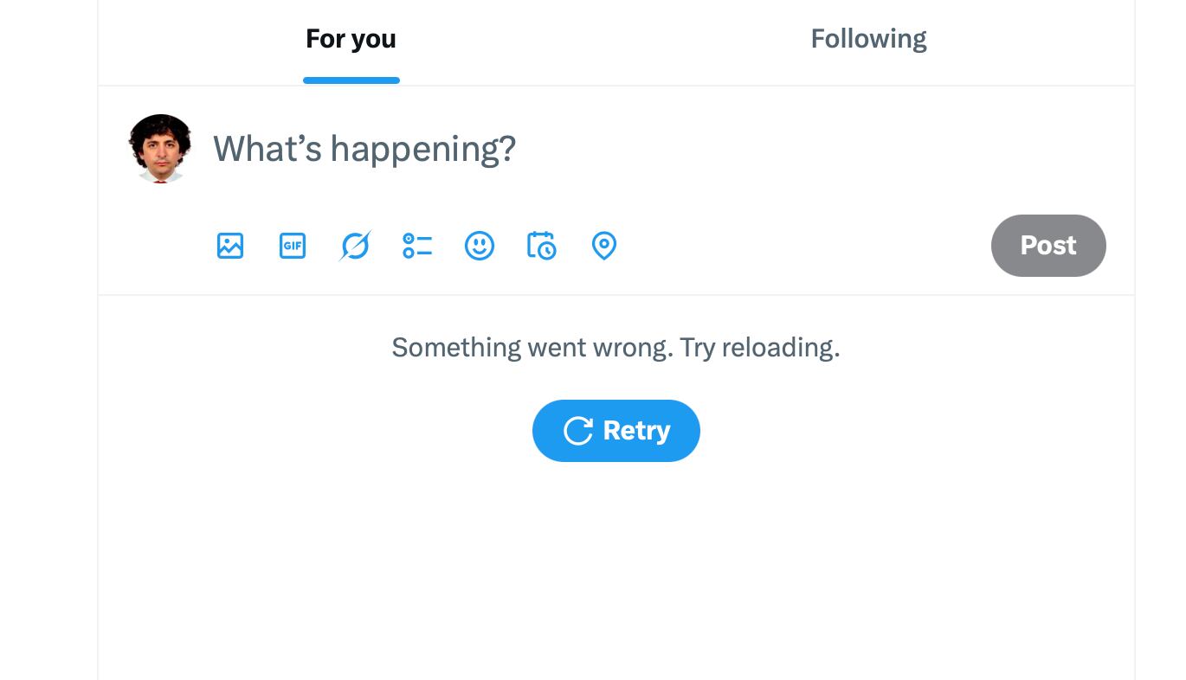Click the word "Retry" on the button
Image resolution: width=1186 pixels, height=680 pixels.
636,431
